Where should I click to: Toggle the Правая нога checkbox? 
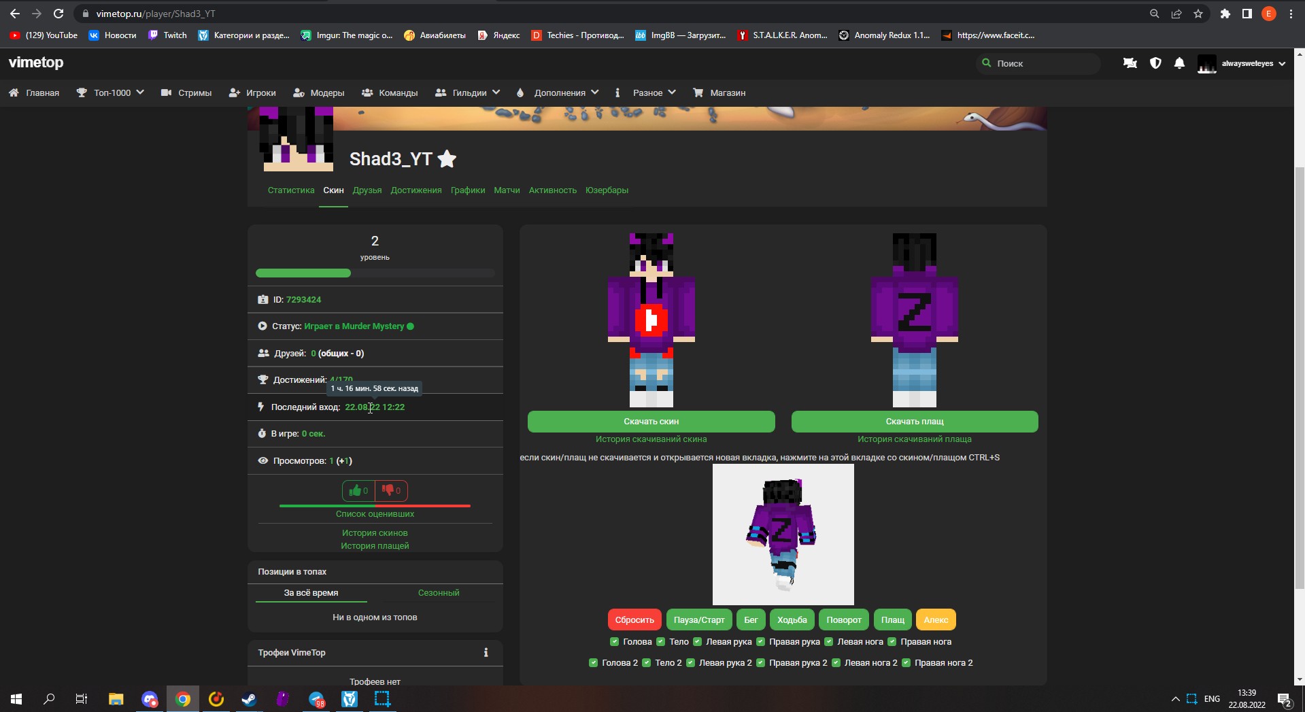click(891, 641)
